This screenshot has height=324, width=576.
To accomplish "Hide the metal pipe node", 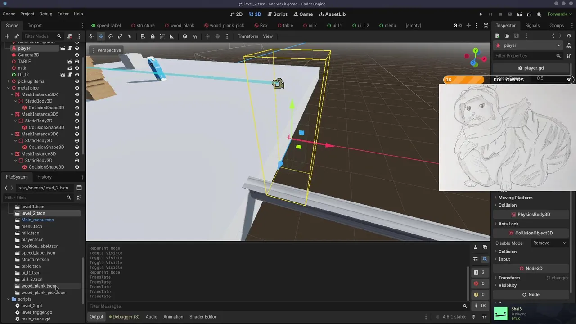I will [x=77, y=88].
